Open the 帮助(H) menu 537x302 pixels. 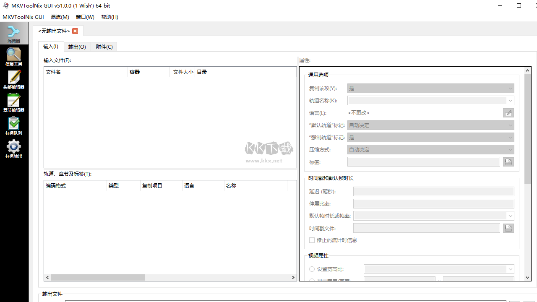click(109, 17)
